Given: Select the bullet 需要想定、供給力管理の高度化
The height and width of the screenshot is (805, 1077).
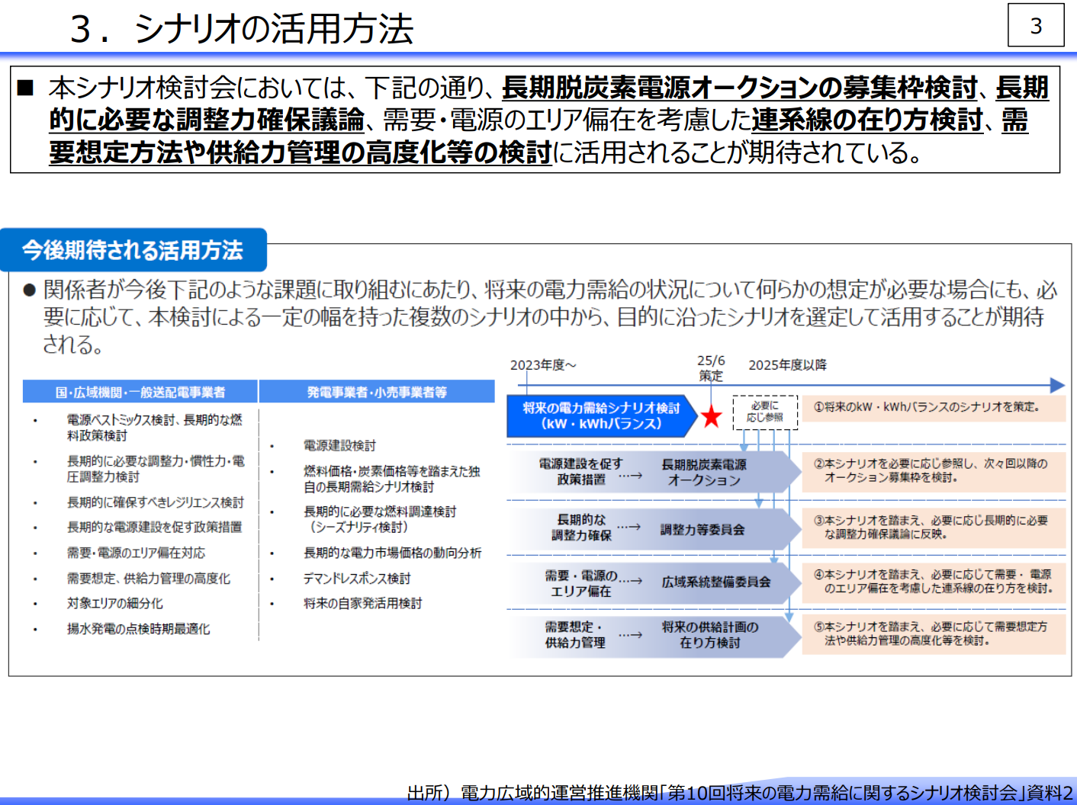Looking at the screenshot, I should [149, 579].
